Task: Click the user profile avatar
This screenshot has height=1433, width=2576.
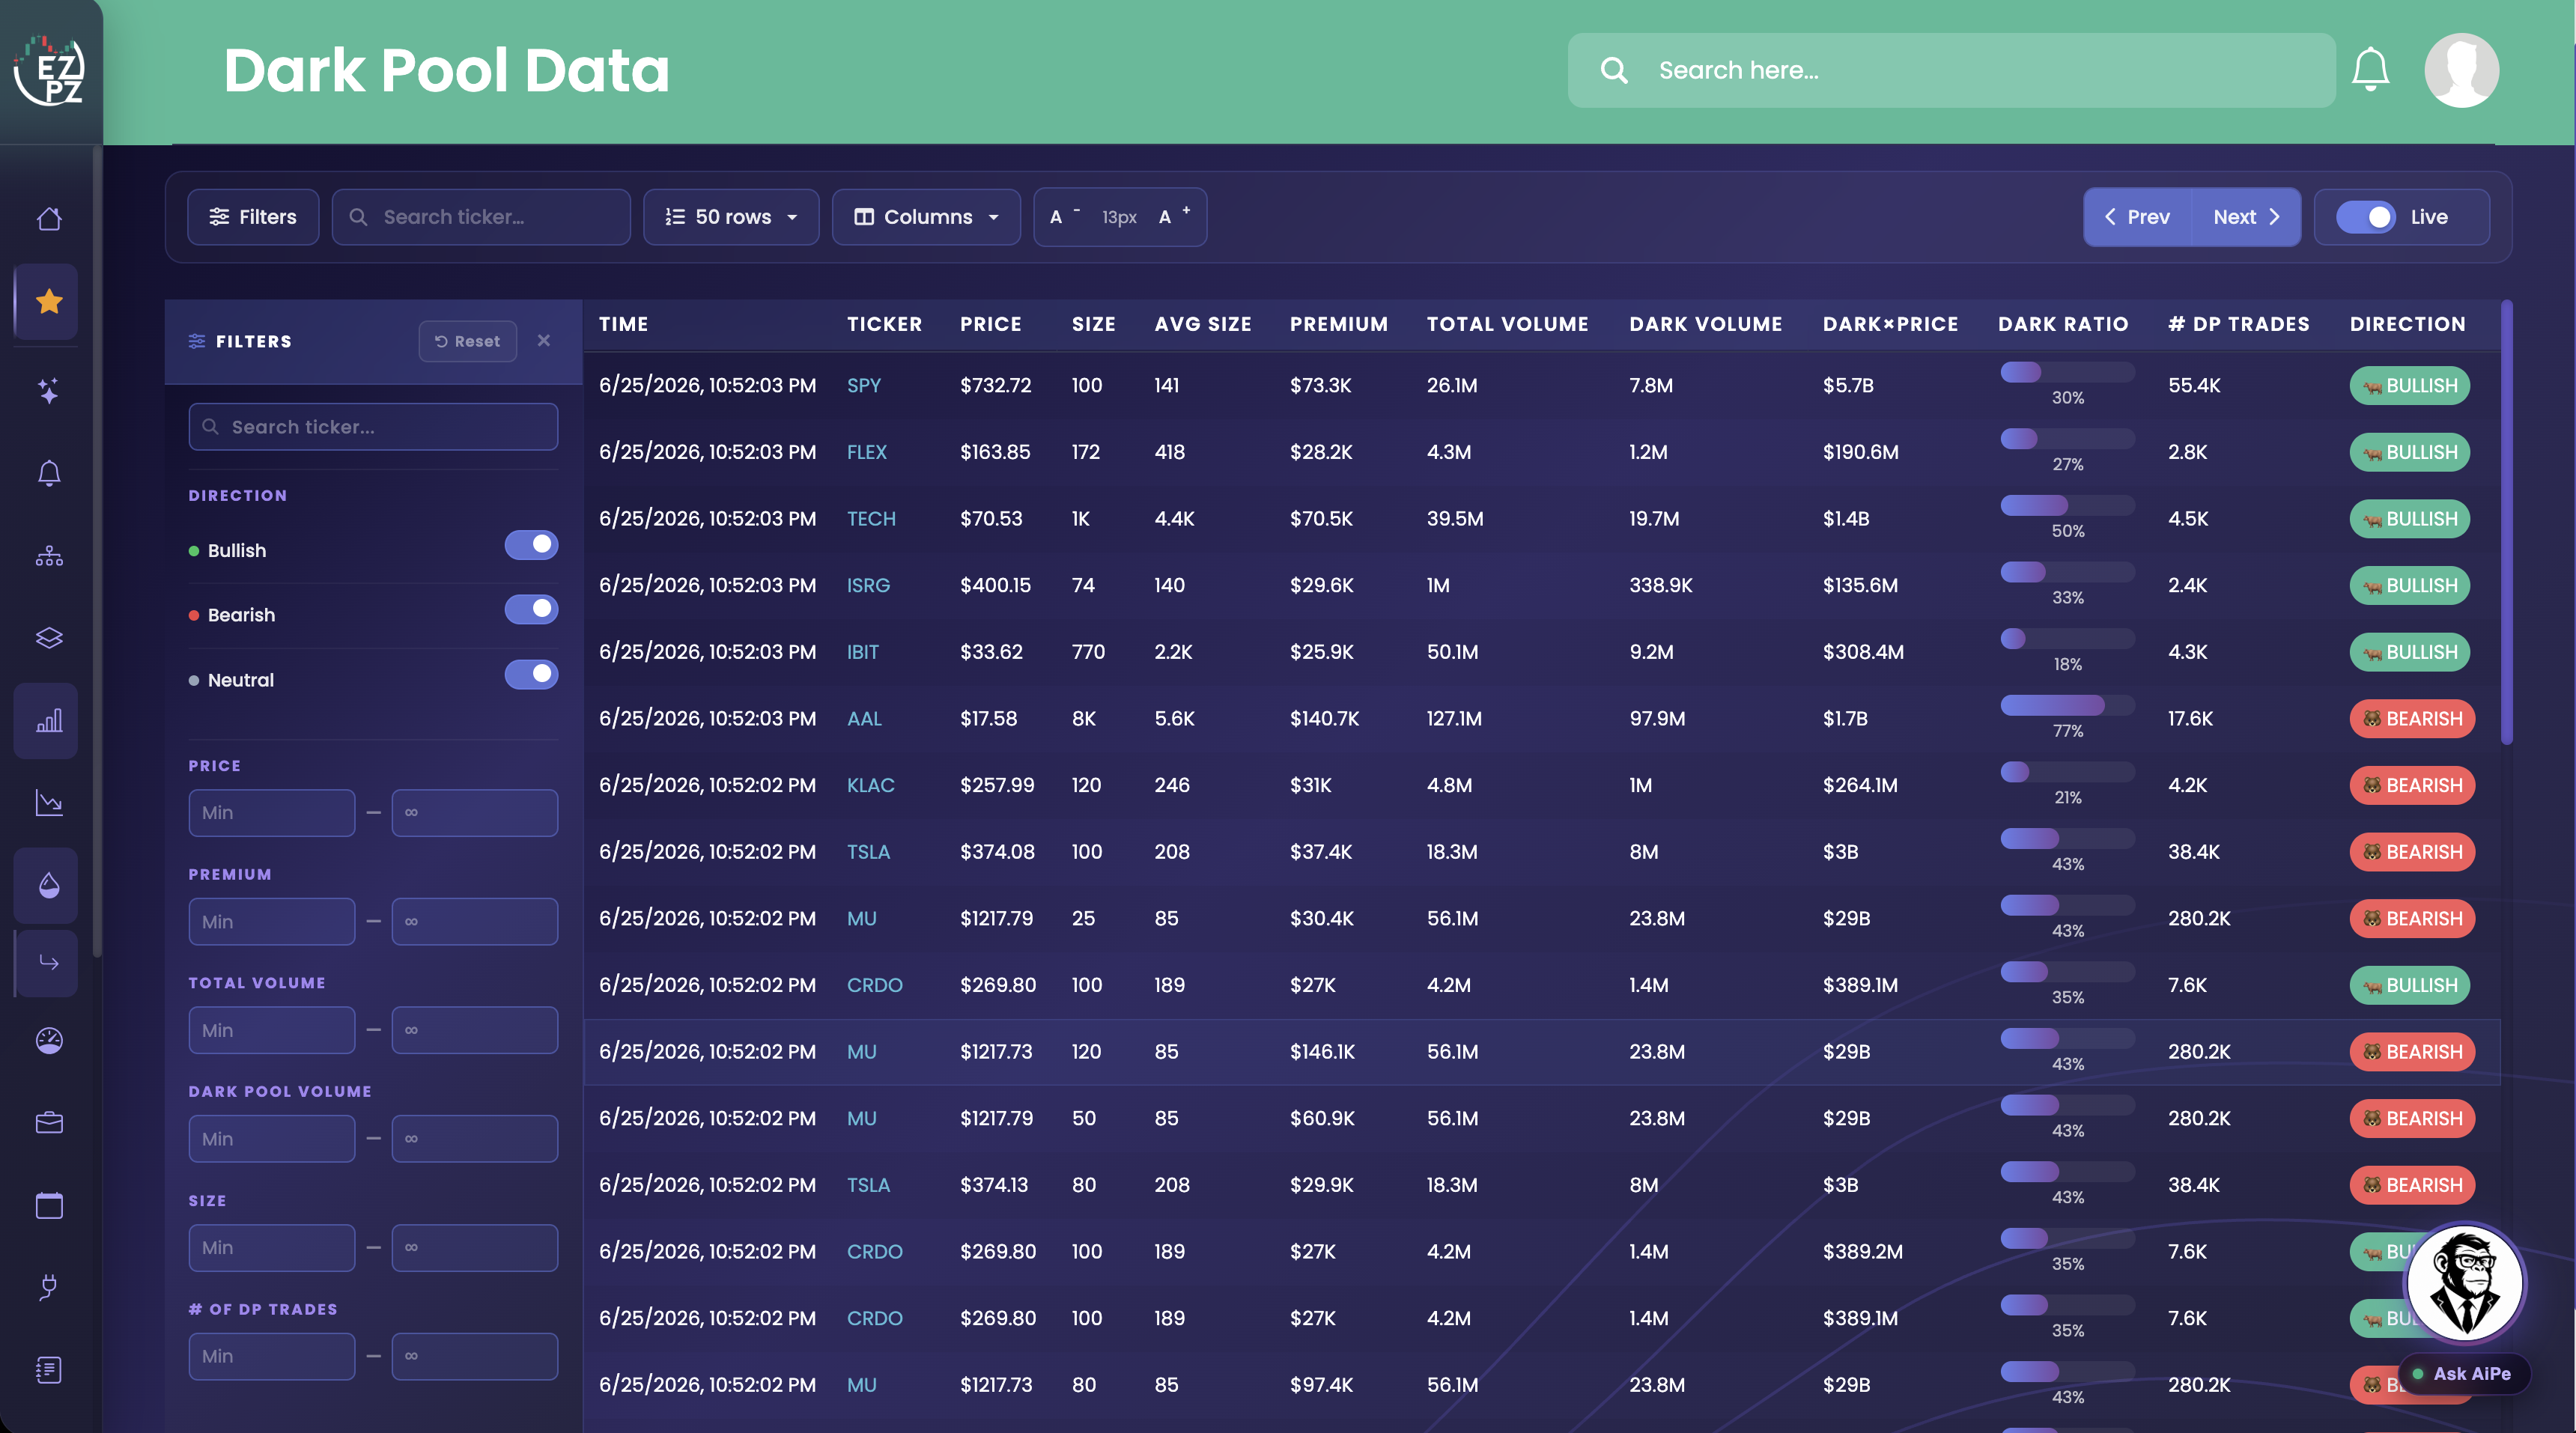Action: [2461, 70]
